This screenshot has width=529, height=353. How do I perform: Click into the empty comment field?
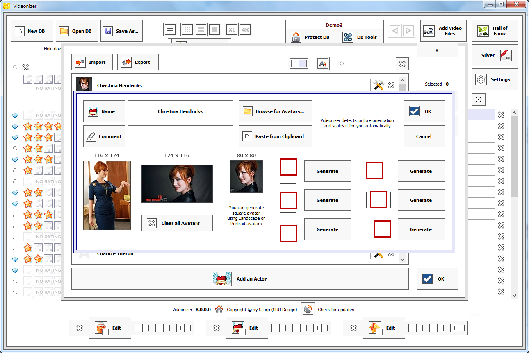tap(180, 136)
